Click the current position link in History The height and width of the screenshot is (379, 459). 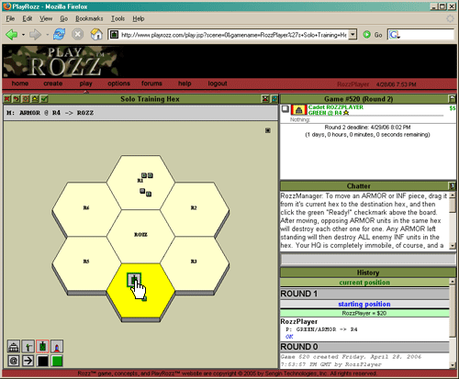364,283
